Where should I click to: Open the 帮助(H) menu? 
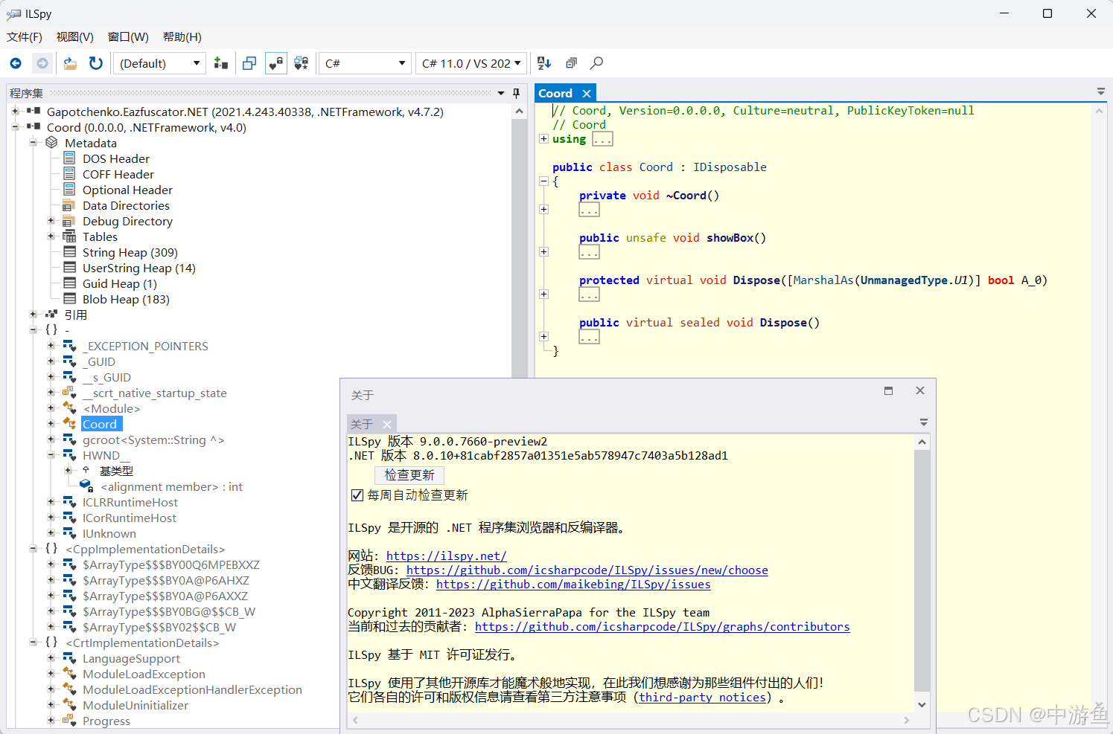coord(182,37)
